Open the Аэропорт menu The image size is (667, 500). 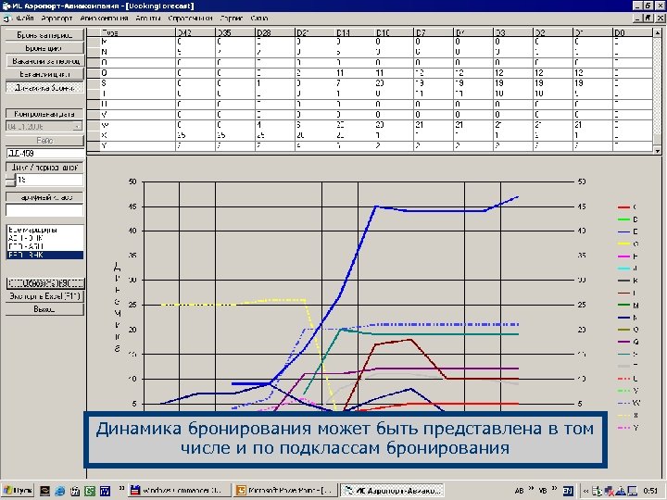pos(57,19)
